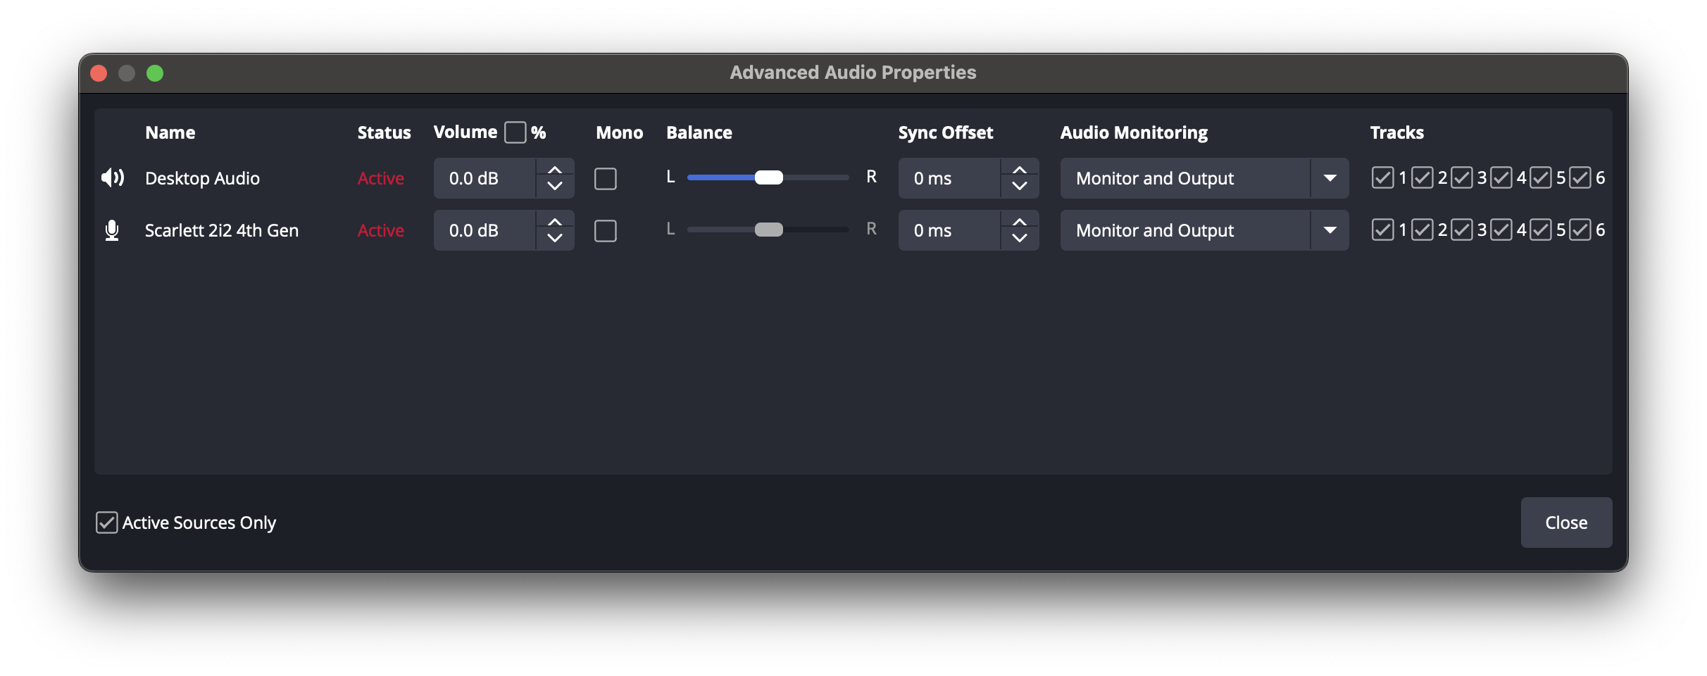
Task: Decrease Desktop Audio volume with down arrow
Action: [x=555, y=187]
